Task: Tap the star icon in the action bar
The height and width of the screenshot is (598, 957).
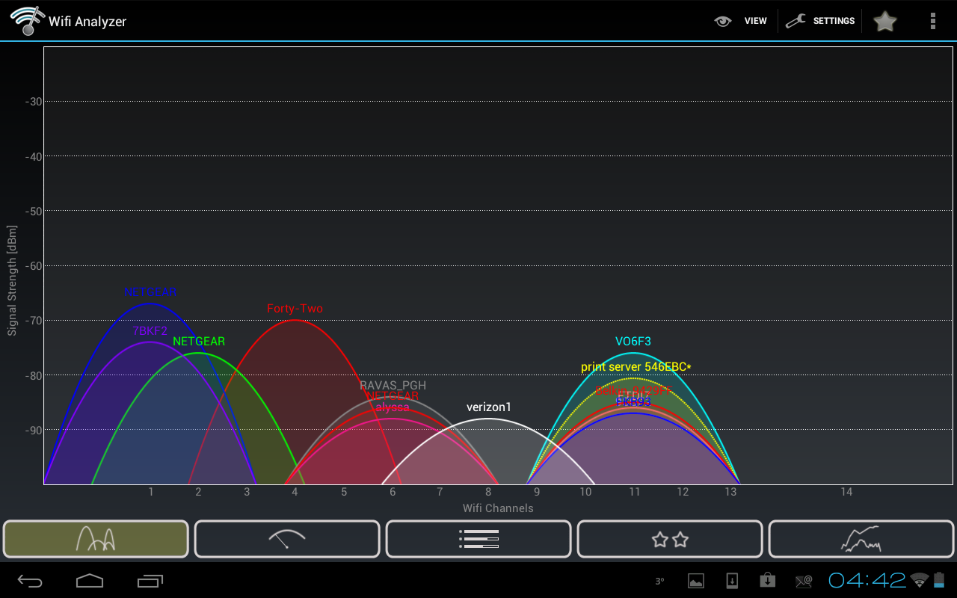Action: point(884,21)
